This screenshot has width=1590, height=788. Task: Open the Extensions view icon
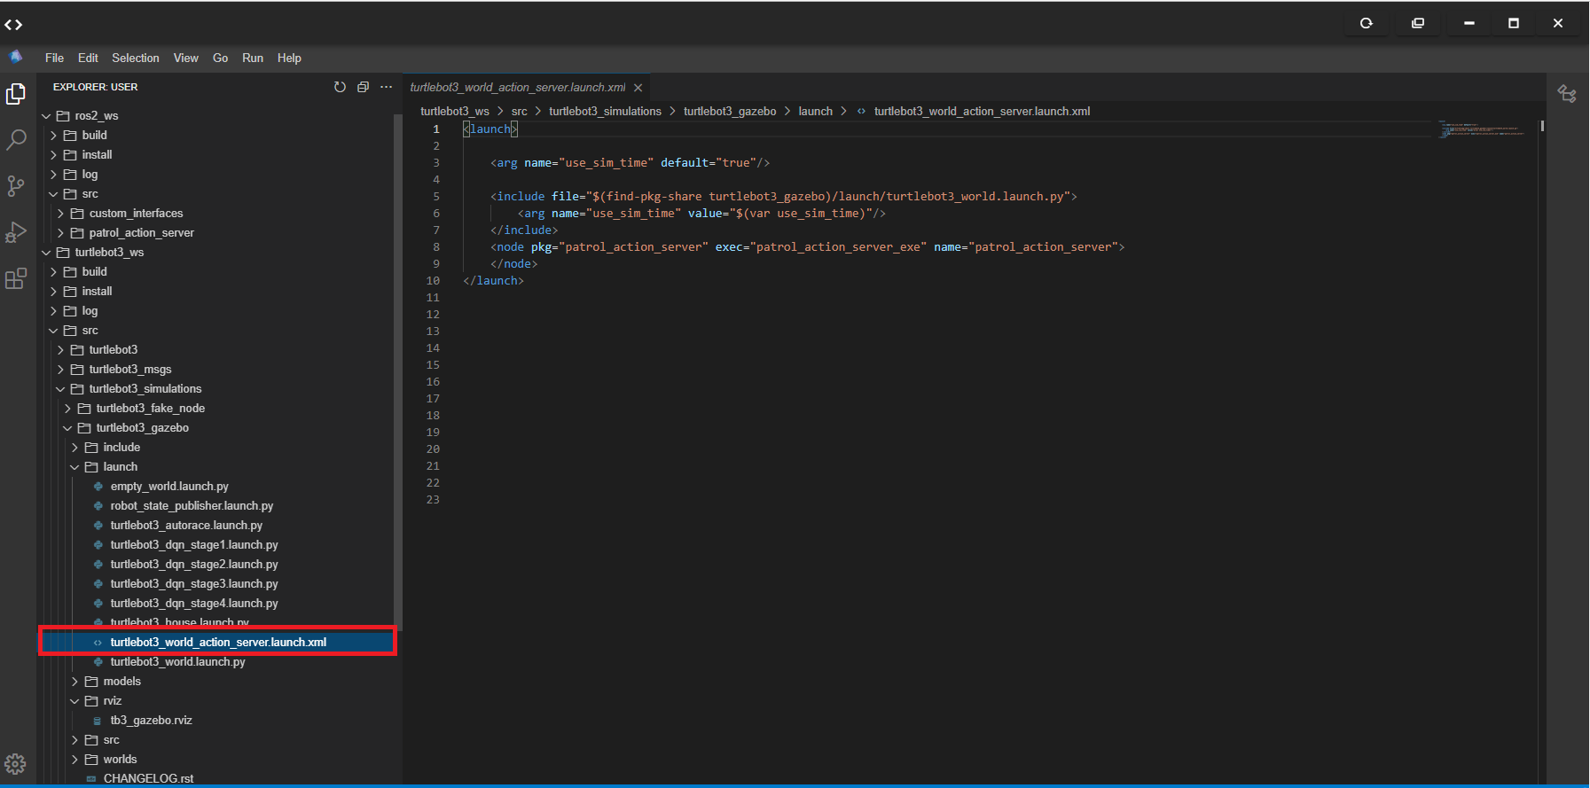pyautogui.click(x=16, y=279)
